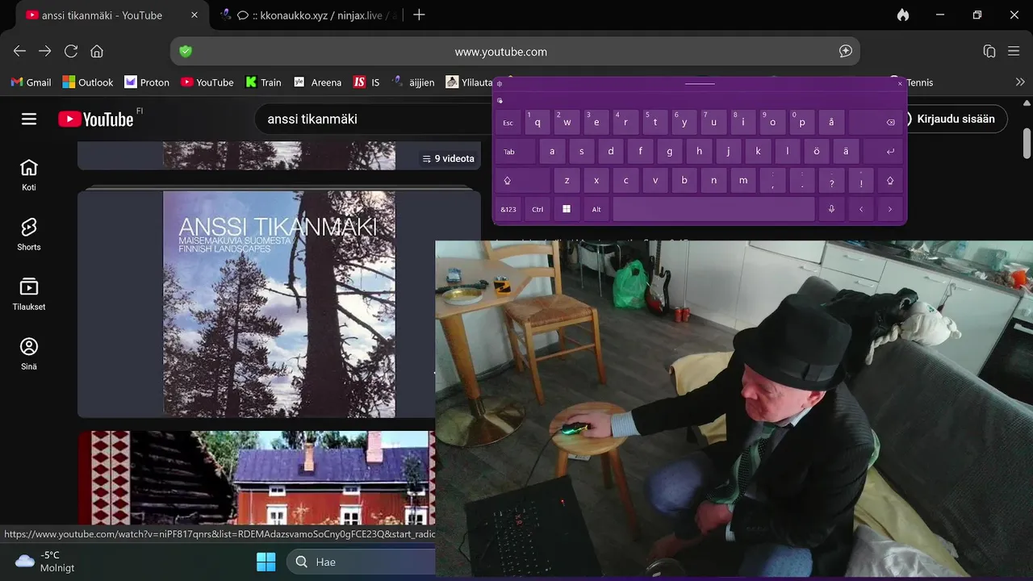Screen dimensions: 1033x581
Task: Tap the microphone dictation key
Action: coord(831,209)
